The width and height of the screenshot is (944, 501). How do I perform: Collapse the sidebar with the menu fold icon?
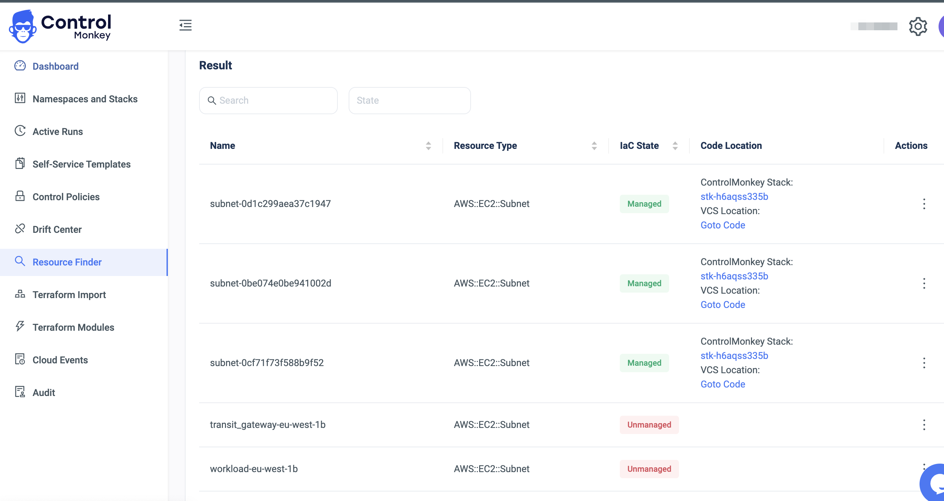click(186, 25)
